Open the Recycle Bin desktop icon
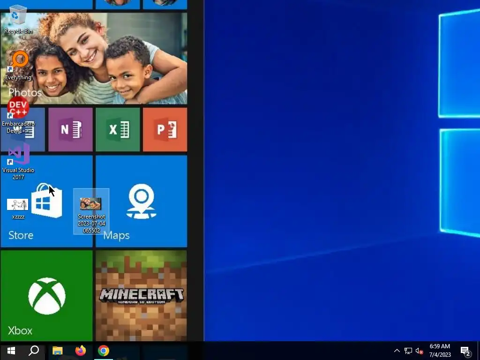 (18, 19)
